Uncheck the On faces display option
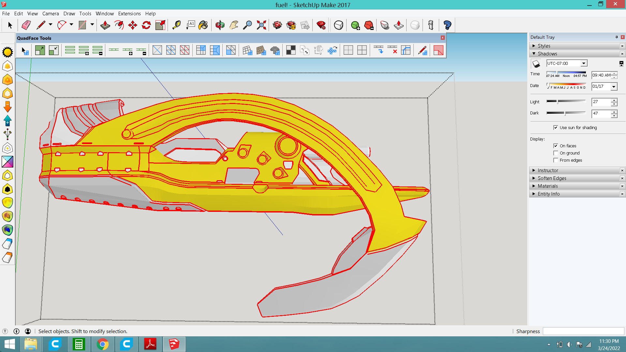Viewport: 626px width, 352px height. (556, 146)
